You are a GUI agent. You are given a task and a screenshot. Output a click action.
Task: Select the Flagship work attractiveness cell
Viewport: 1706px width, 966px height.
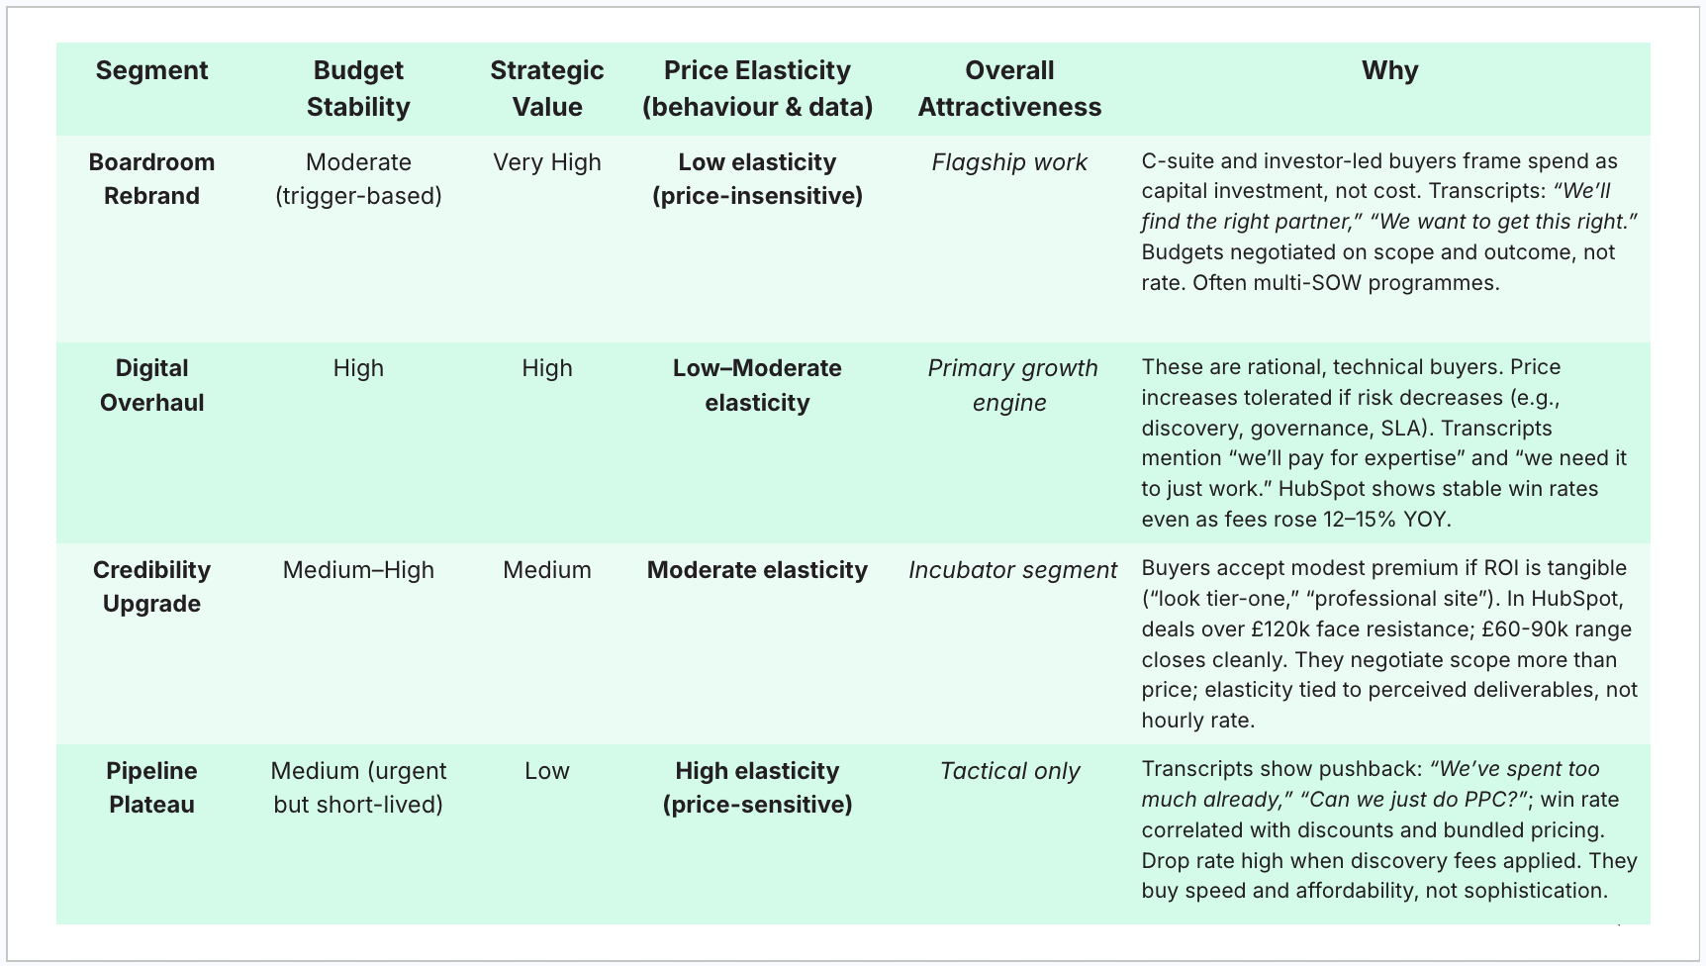pyautogui.click(x=1009, y=162)
